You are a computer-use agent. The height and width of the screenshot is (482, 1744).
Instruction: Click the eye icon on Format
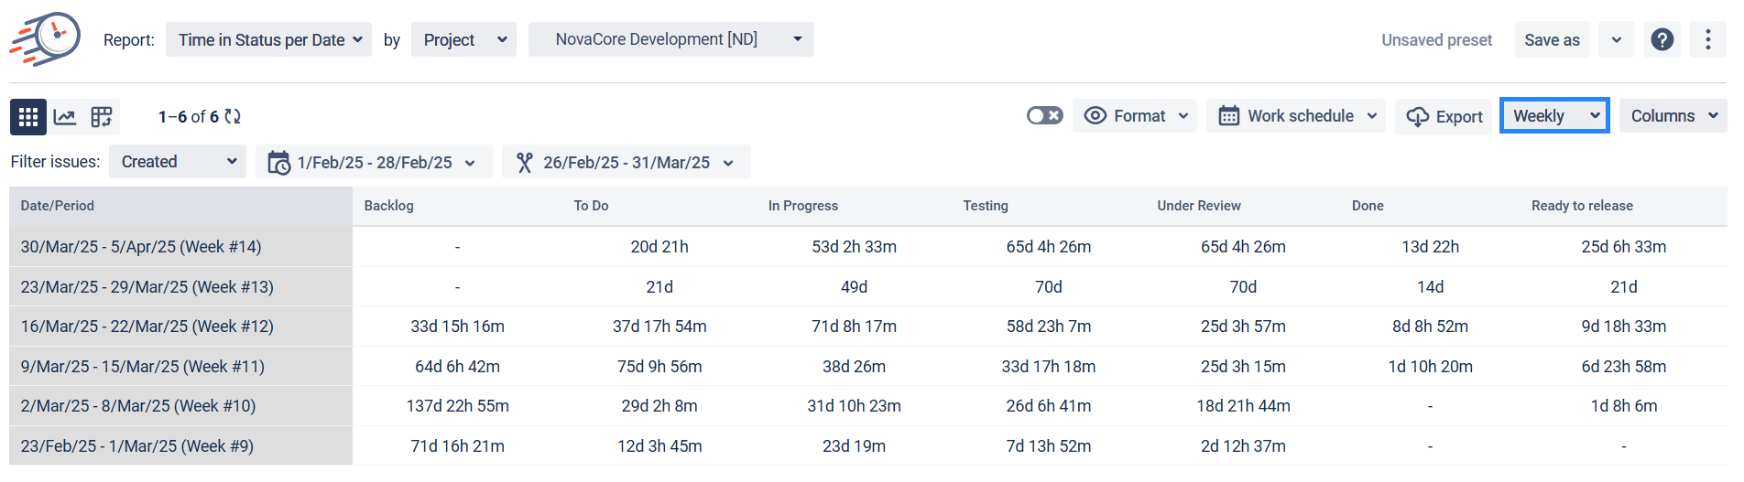(x=1095, y=116)
